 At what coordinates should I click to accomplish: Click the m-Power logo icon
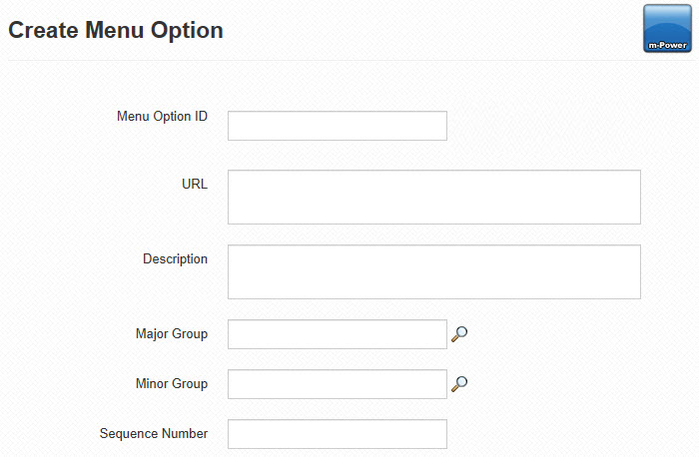[667, 29]
